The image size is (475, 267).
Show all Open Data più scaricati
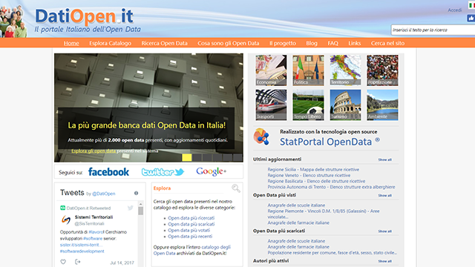pos(384,231)
